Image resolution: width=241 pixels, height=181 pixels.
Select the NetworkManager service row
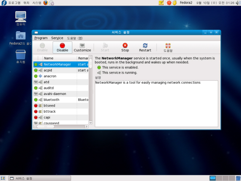(x=61, y=64)
